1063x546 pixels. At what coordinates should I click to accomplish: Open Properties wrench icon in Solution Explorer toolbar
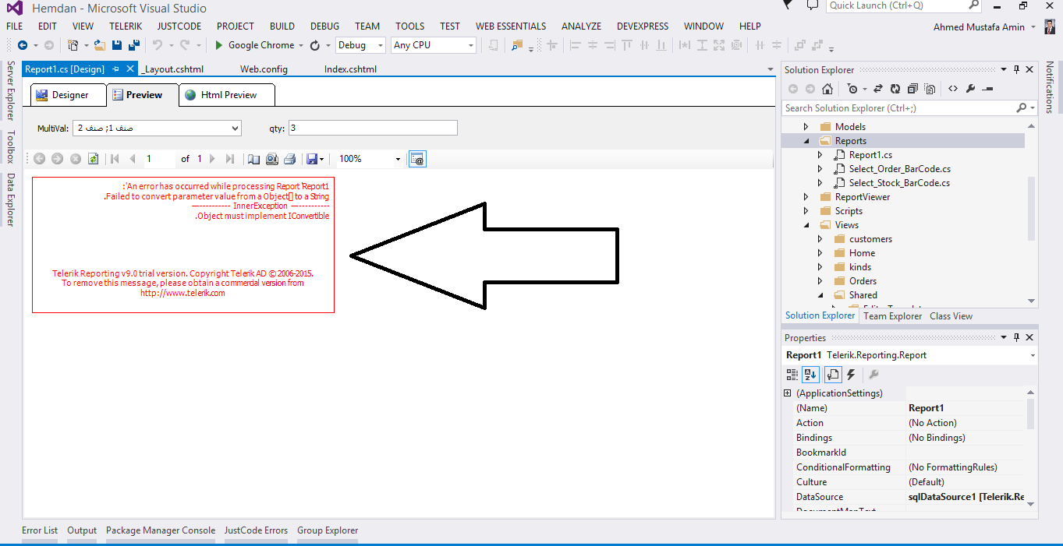970,89
